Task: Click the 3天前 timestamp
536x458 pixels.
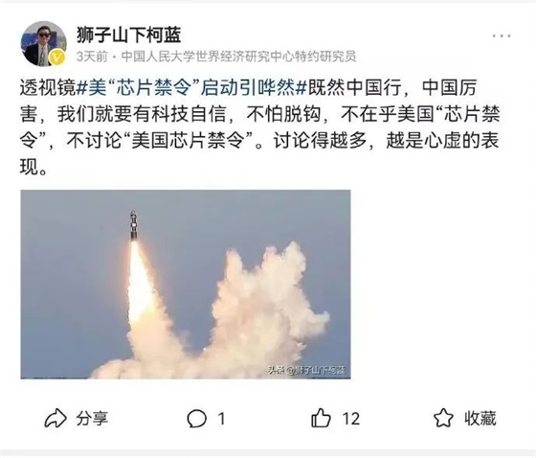Action: pyautogui.click(x=92, y=57)
